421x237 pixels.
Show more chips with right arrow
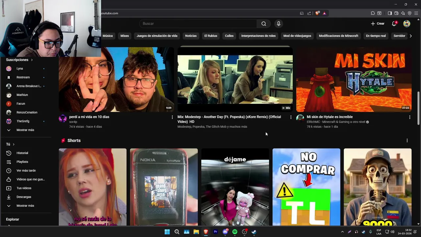410,36
